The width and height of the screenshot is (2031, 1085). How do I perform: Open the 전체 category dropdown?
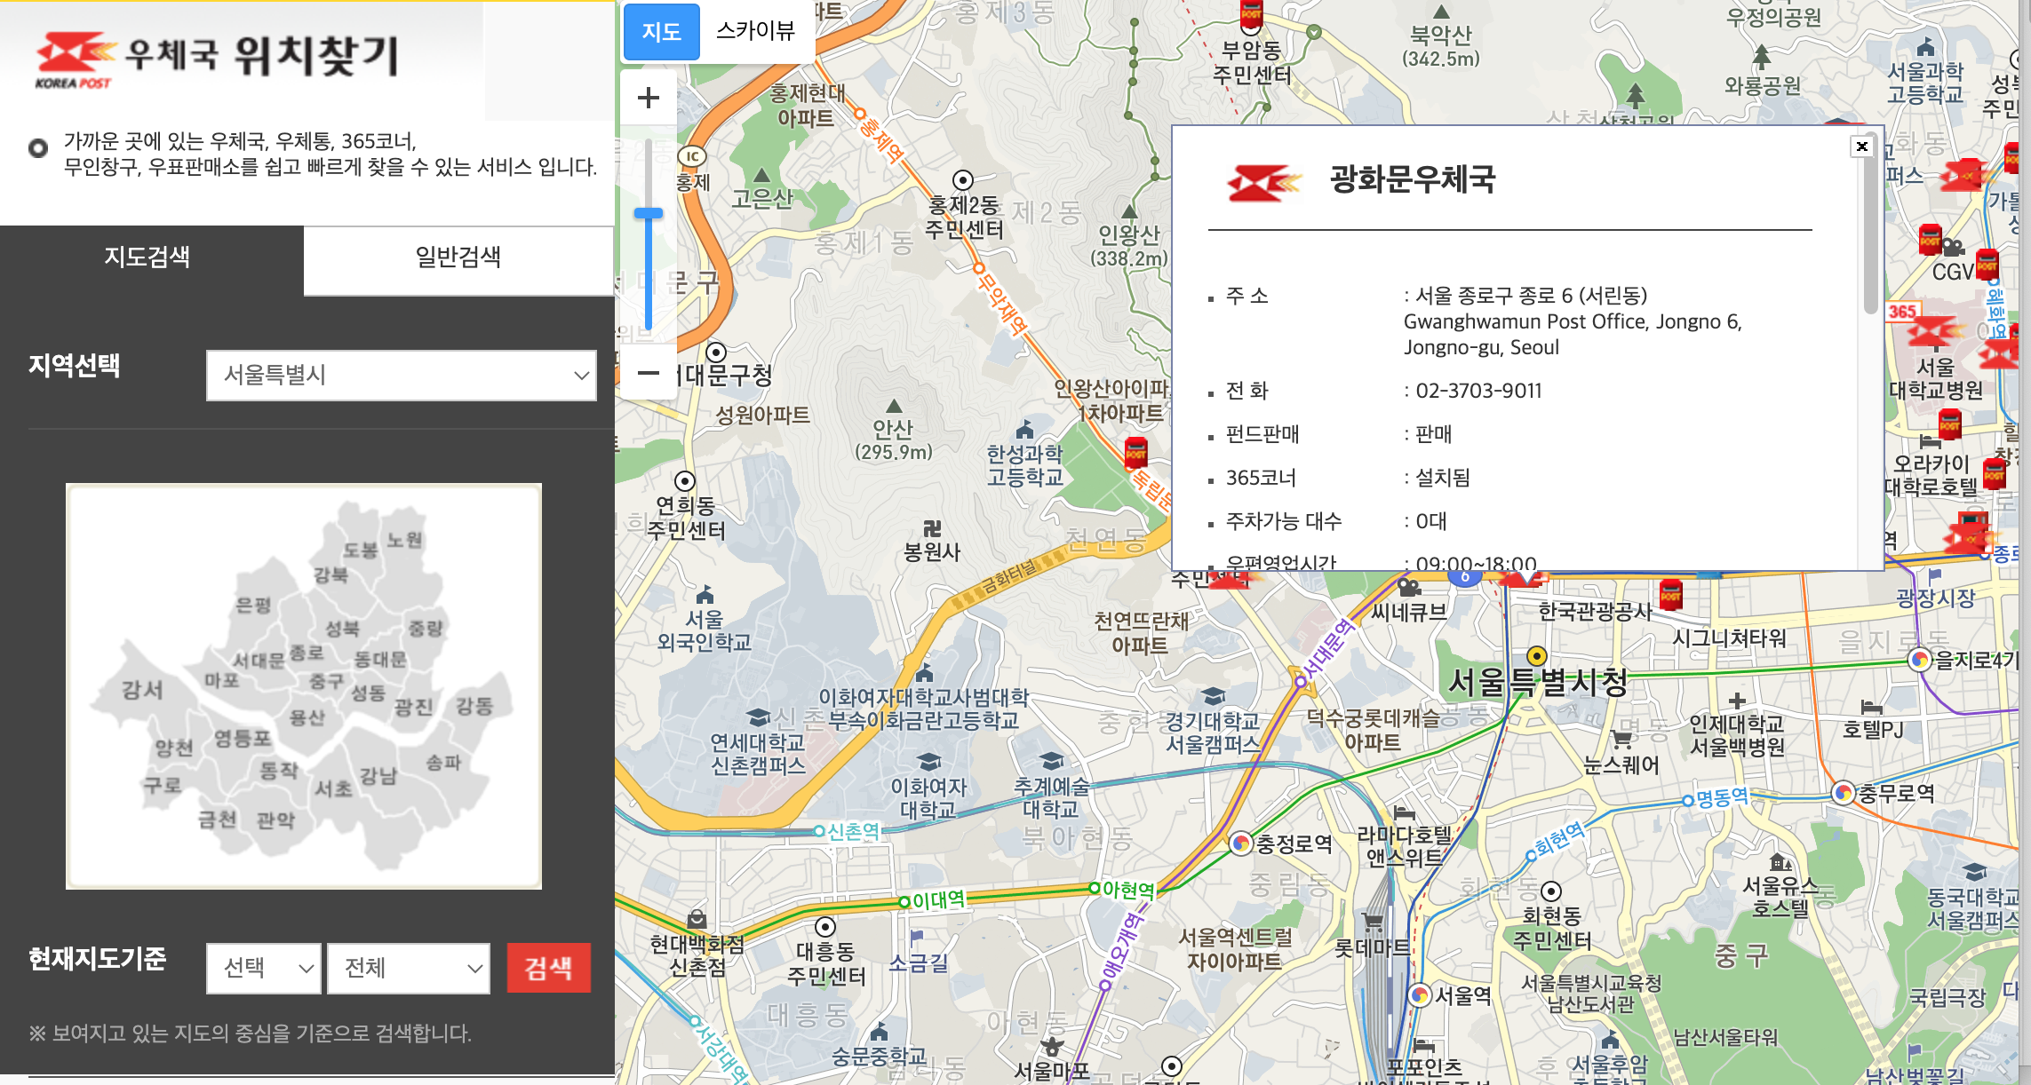pyautogui.click(x=409, y=968)
